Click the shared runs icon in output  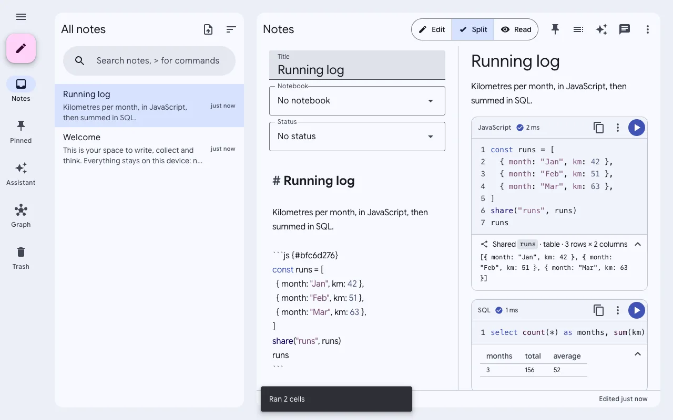coord(484,244)
